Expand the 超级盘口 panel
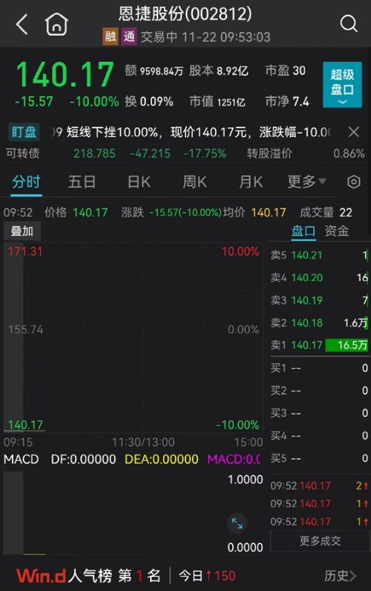This screenshot has height=591, width=371. 342,85
